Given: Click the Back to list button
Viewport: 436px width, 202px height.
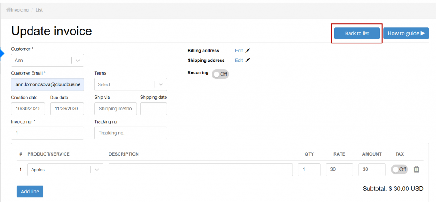Looking at the screenshot, I should tap(357, 33).
